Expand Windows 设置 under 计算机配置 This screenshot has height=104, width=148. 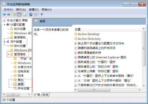(8, 33)
